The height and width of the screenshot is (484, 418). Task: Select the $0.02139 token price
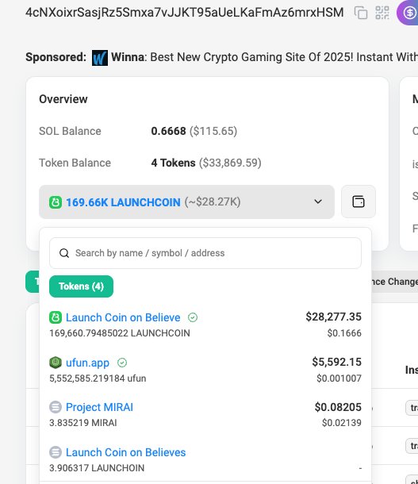pos(342,423)
